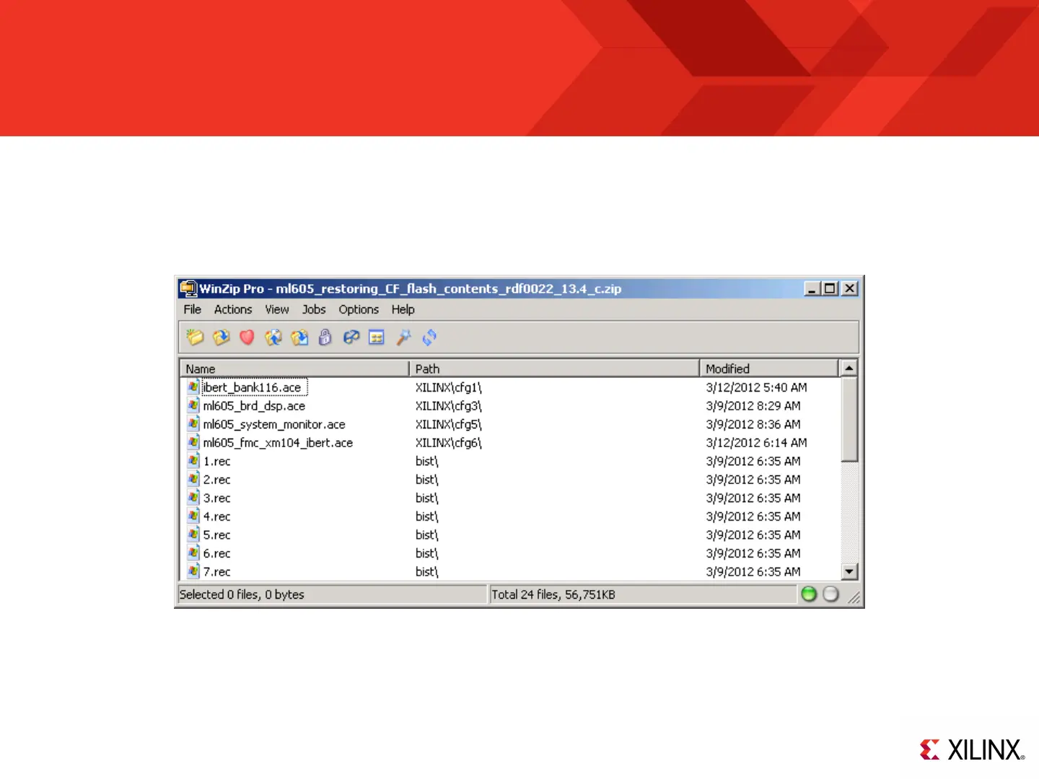Image resolution: width=1039 pixels, height=779 pixels.
Task: Click the gray status light icon
Action: (x=831, y=594)
